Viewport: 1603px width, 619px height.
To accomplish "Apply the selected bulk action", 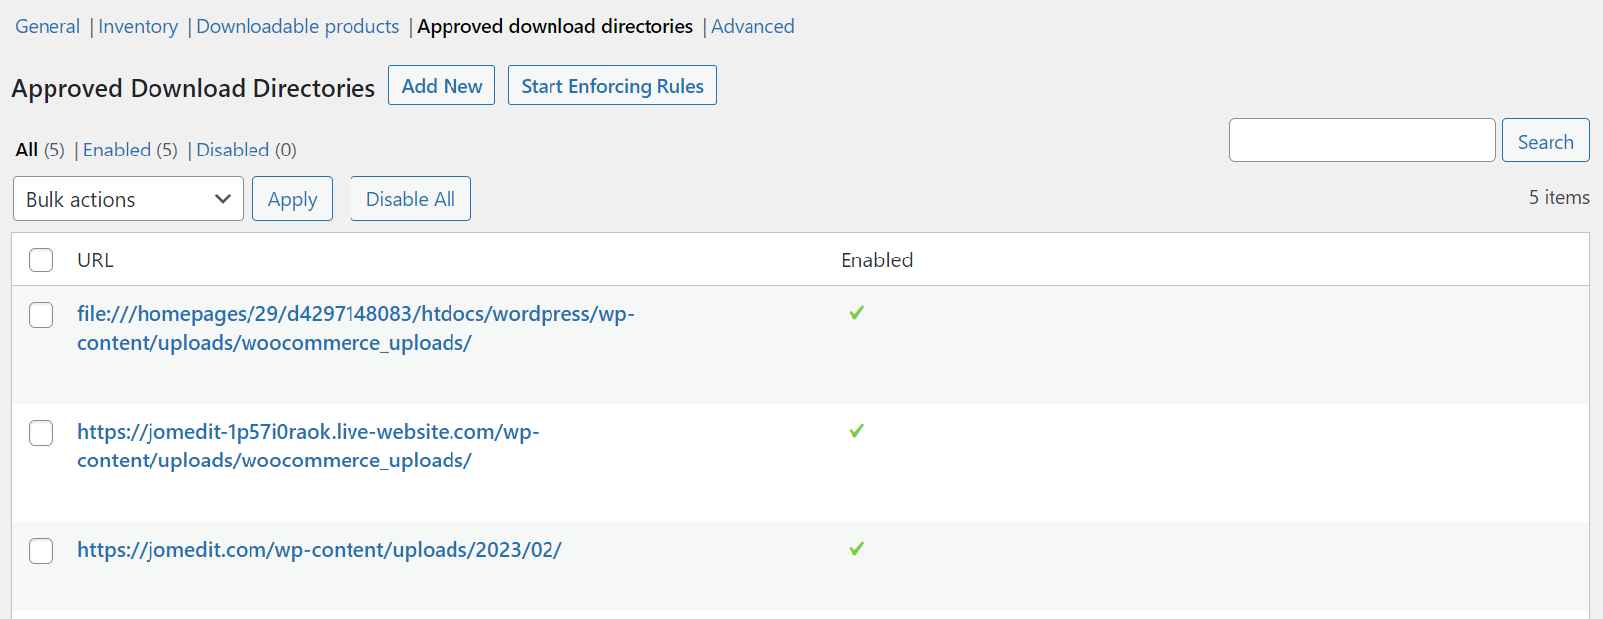I will [x=292, y=199].
